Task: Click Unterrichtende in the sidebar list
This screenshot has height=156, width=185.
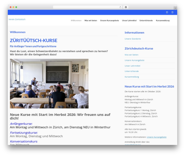Action: click(132, 71)
